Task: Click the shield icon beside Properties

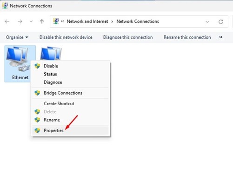Action: (x=37, y=130)
